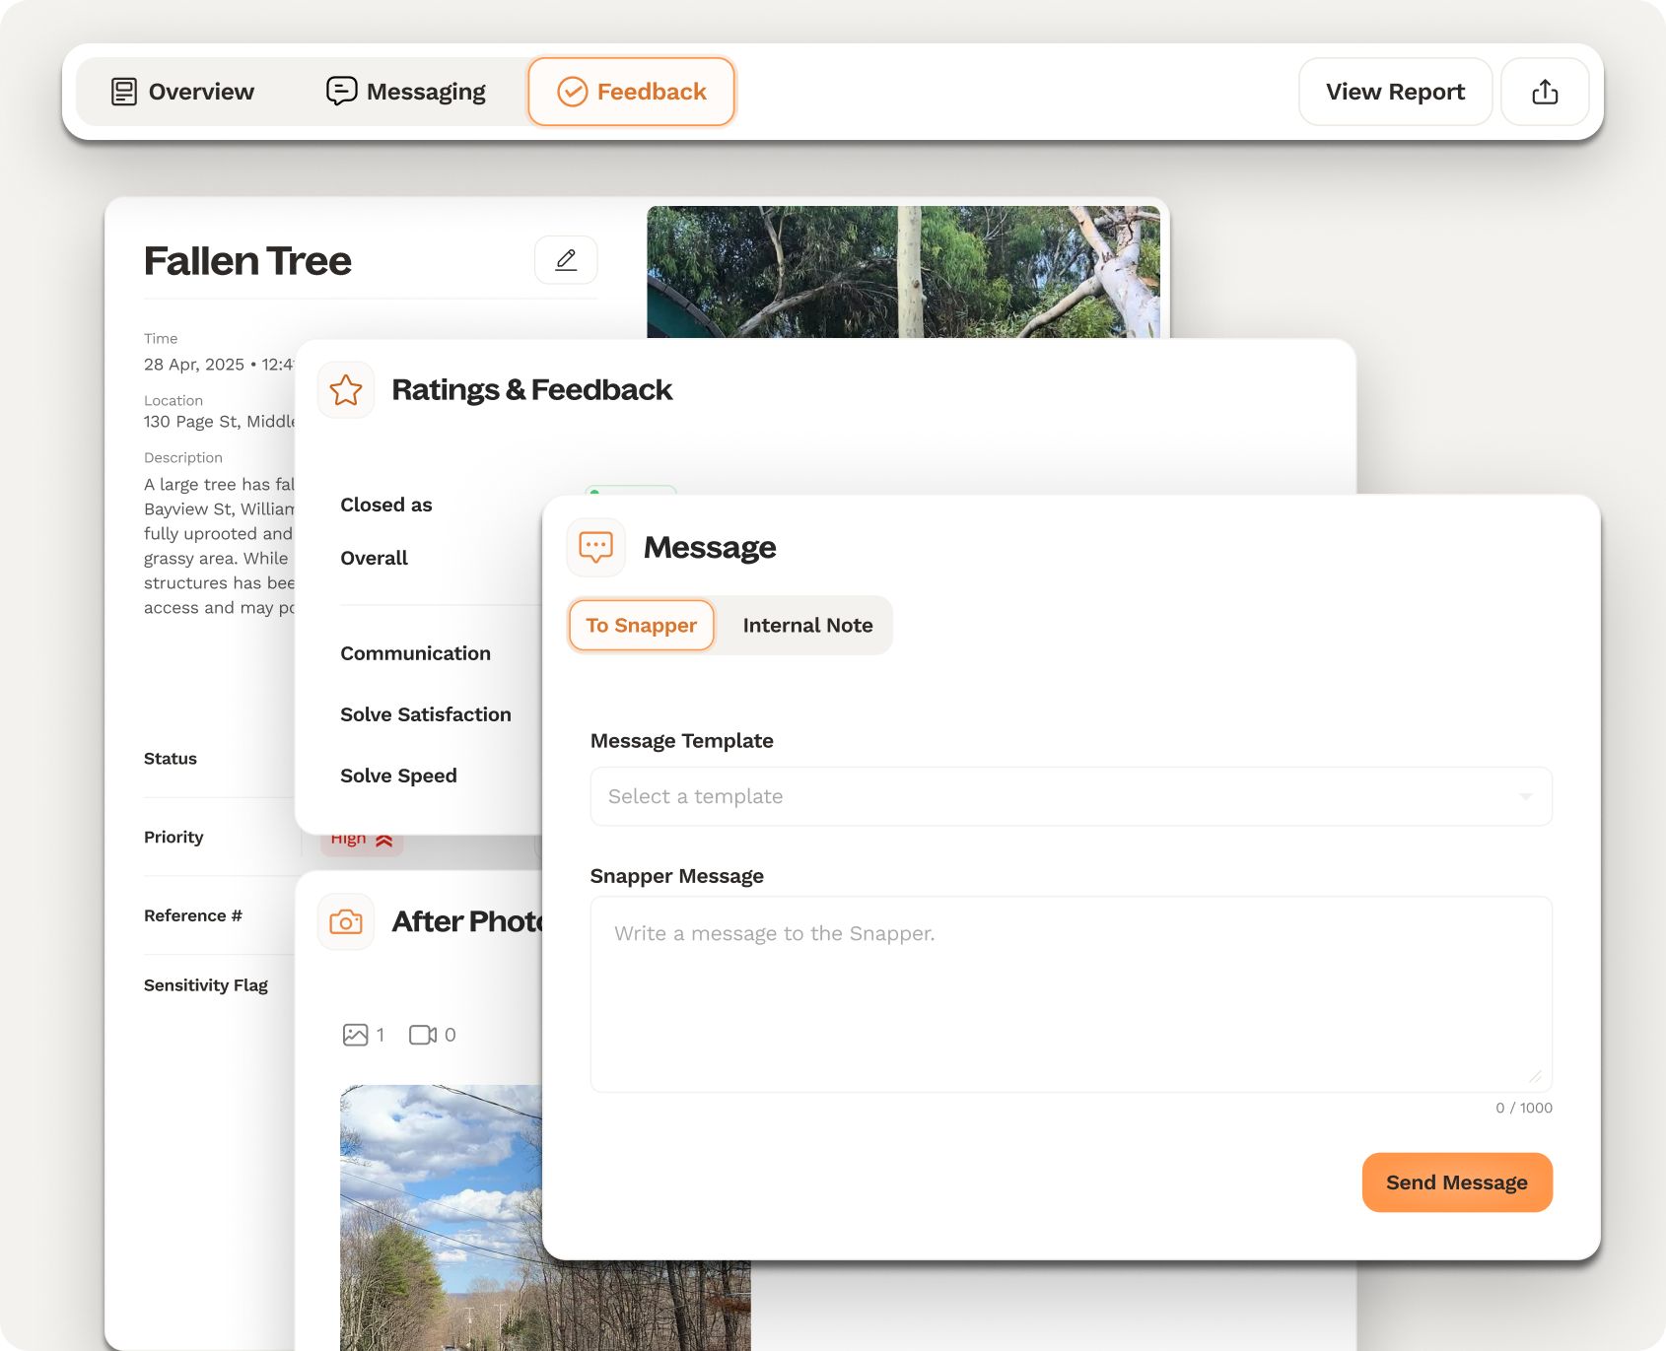Click the View Report button

tap(1395, 92)
